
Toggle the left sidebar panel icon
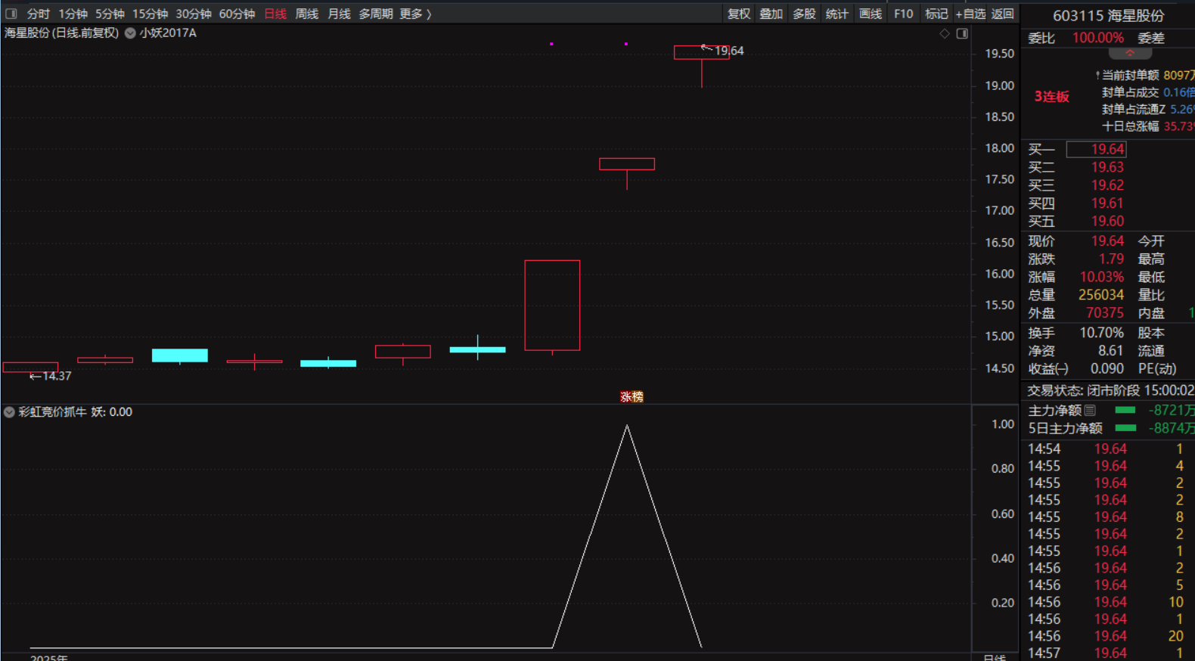(11, 14)
